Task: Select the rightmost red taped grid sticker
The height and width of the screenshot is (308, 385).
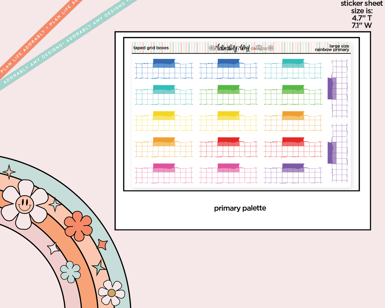Action: 293,147
